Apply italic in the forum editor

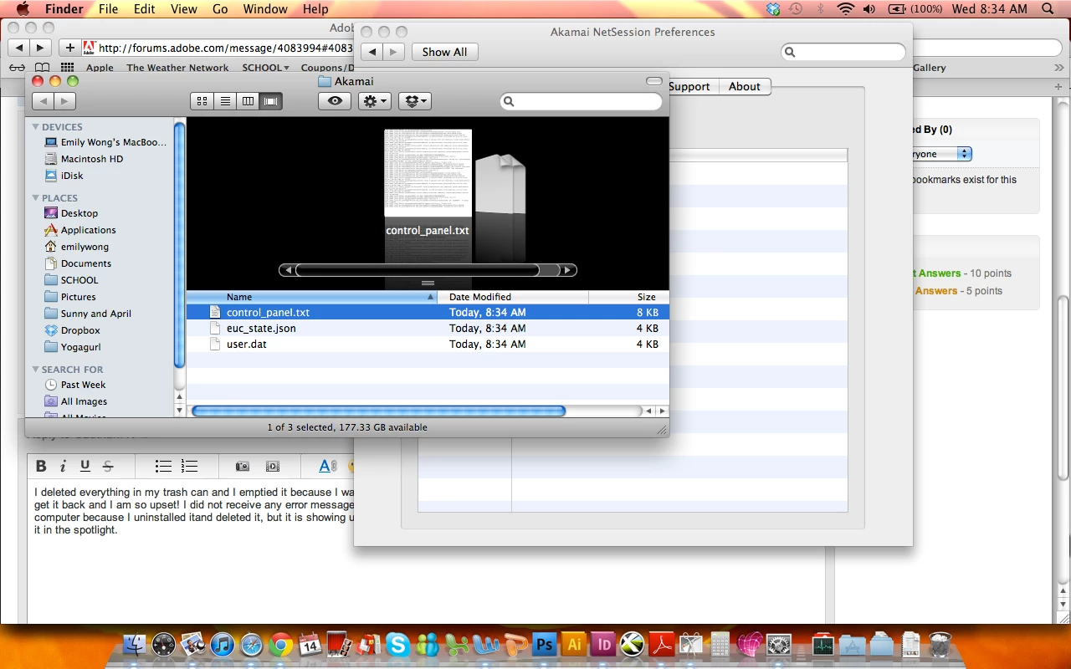point(63,466)
